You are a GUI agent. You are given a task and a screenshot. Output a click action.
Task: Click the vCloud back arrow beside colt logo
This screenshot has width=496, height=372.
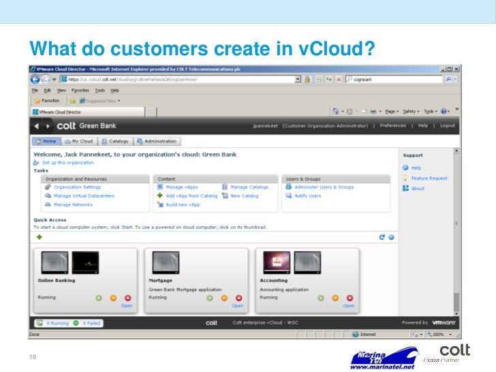36,126
